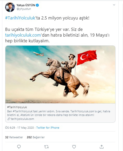Retweet using the arrows icon
This screenshot has height=151, width=123.
[x=46, y=147]
